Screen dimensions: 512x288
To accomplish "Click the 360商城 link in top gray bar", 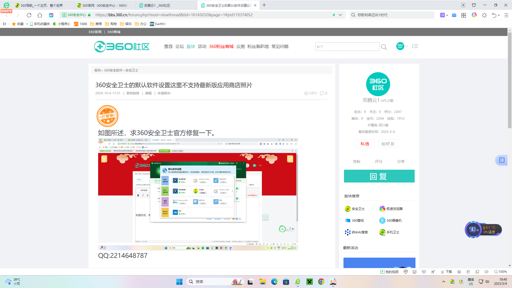I will click(114, 32).
